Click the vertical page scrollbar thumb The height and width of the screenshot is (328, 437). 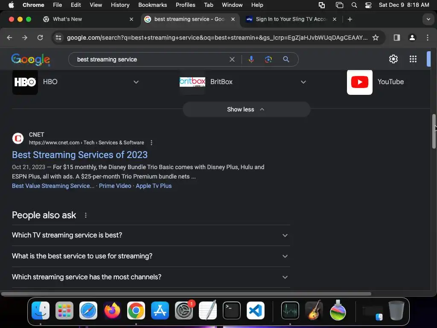tap(434, 131)
